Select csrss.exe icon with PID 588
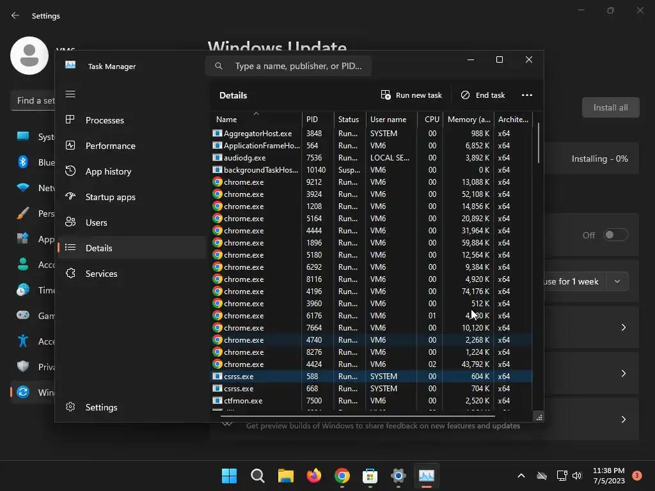 [217, 376]
